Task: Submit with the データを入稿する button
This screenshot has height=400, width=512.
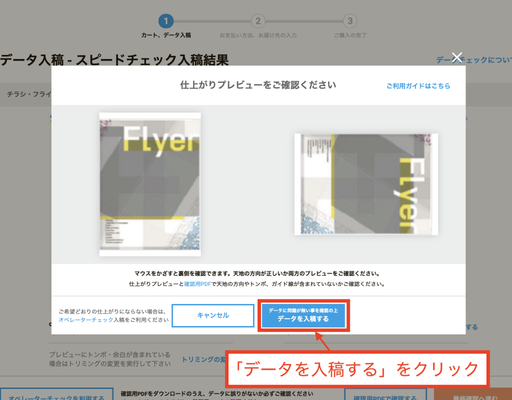Action: pos(303,315)
